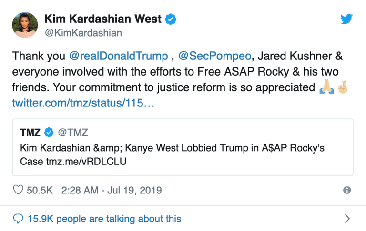Click the 50.5K likes count
Viewport: 366px width, 231px height.
pos(40,191)
